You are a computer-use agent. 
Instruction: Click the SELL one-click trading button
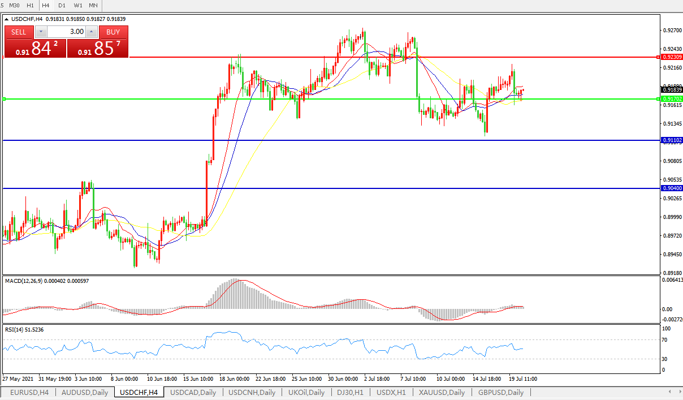click(x=19, y=32)
